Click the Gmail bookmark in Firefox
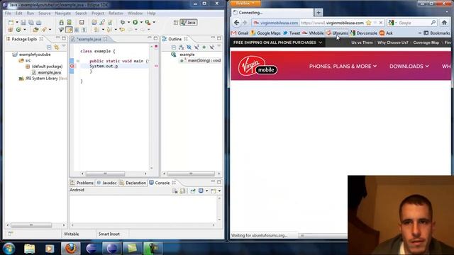 (240, 33)
